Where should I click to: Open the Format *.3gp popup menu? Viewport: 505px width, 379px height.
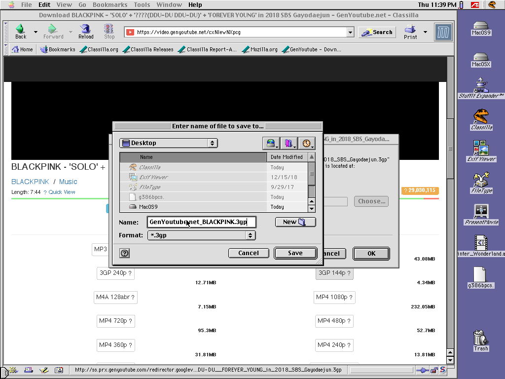[202, 235]
